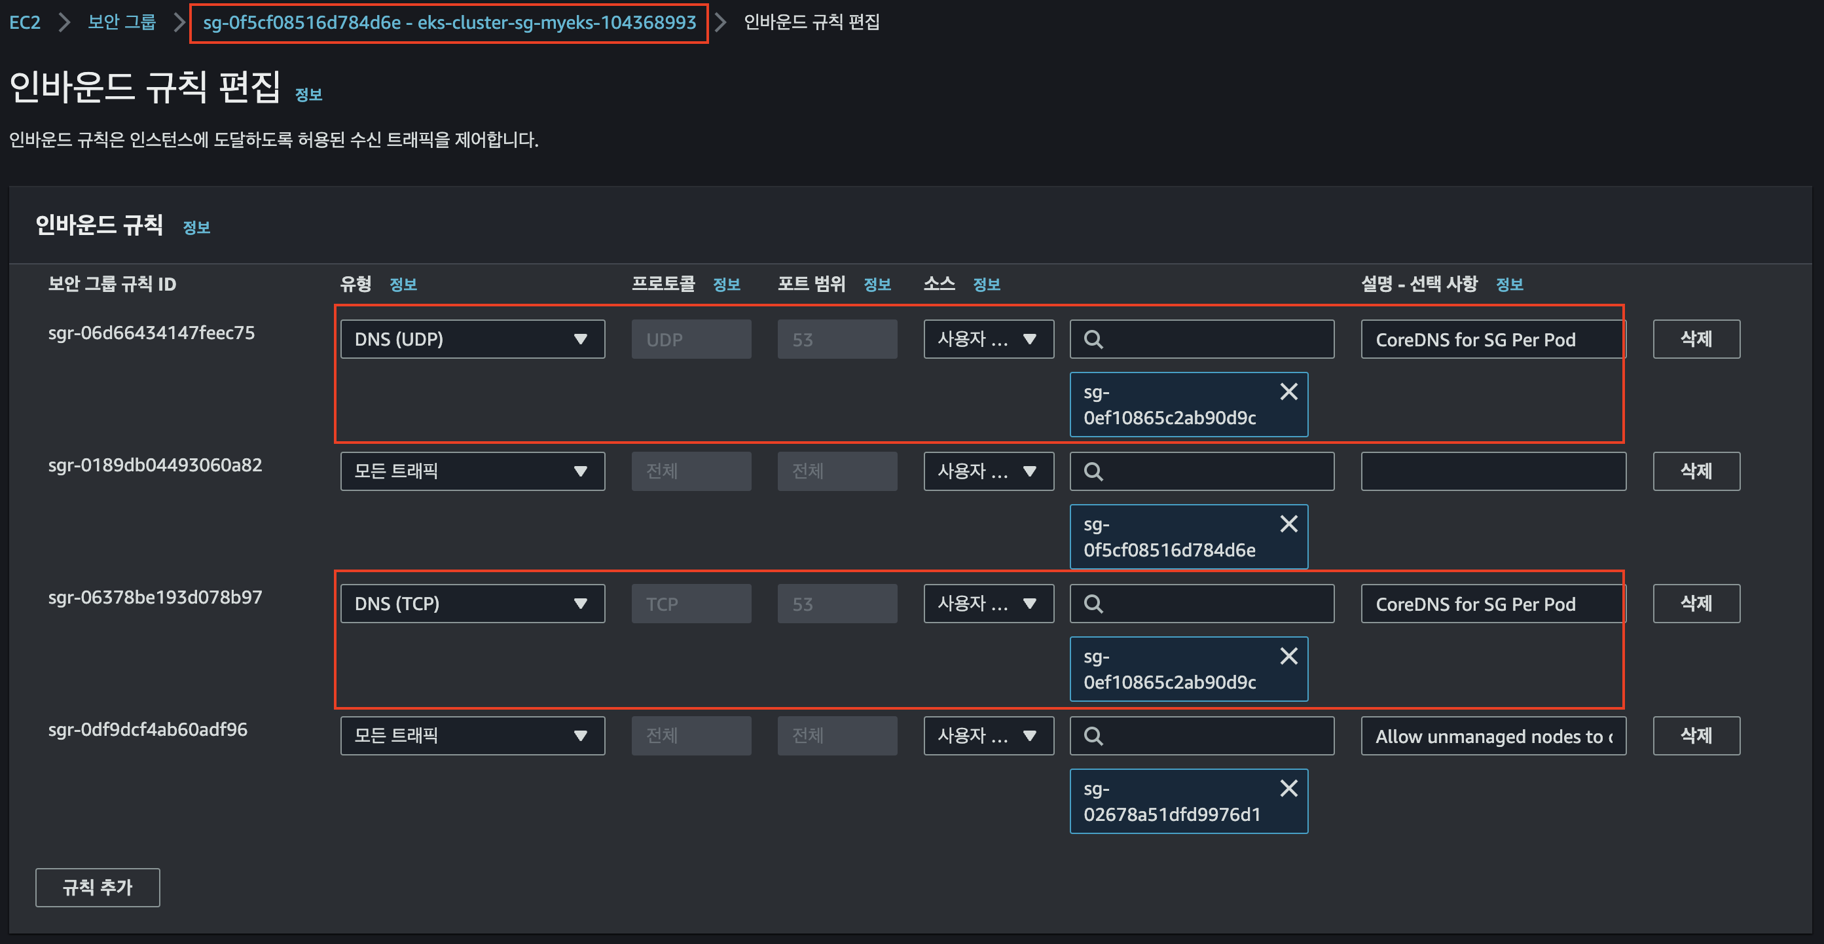Click 정보 link next to page title
The height and width of the screenshot is (944, 1824).
pyautogui.click(x=308, y=94)
